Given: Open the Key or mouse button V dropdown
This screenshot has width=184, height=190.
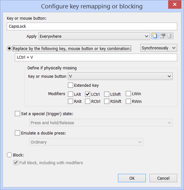Looking at the screenshot, I should [x=120, y=76].
